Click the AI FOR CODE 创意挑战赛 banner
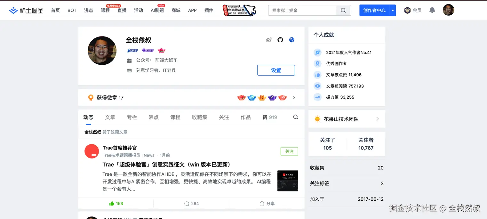This screenshot has width=487, height=219. tap(240, 10)
